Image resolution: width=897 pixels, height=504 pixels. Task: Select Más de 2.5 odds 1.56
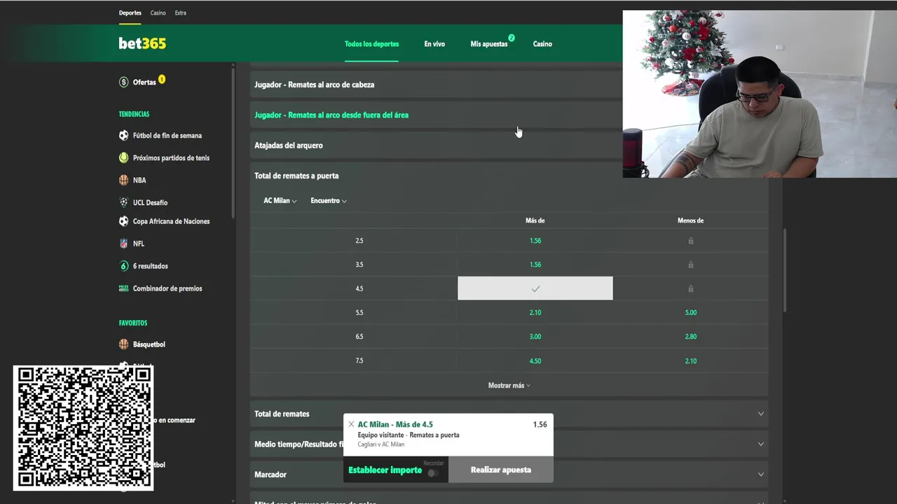tap(535, 241)
